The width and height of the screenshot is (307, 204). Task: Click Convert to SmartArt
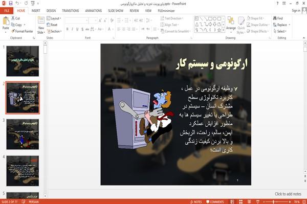coord(176,31)
